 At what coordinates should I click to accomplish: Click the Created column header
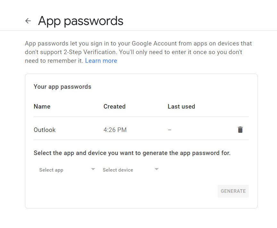[x=114, y=106]
